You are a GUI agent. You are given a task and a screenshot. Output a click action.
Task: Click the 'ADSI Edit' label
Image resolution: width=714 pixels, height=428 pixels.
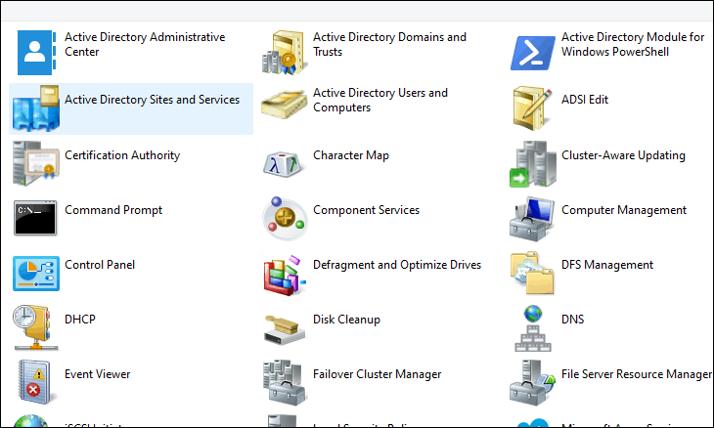585,100
